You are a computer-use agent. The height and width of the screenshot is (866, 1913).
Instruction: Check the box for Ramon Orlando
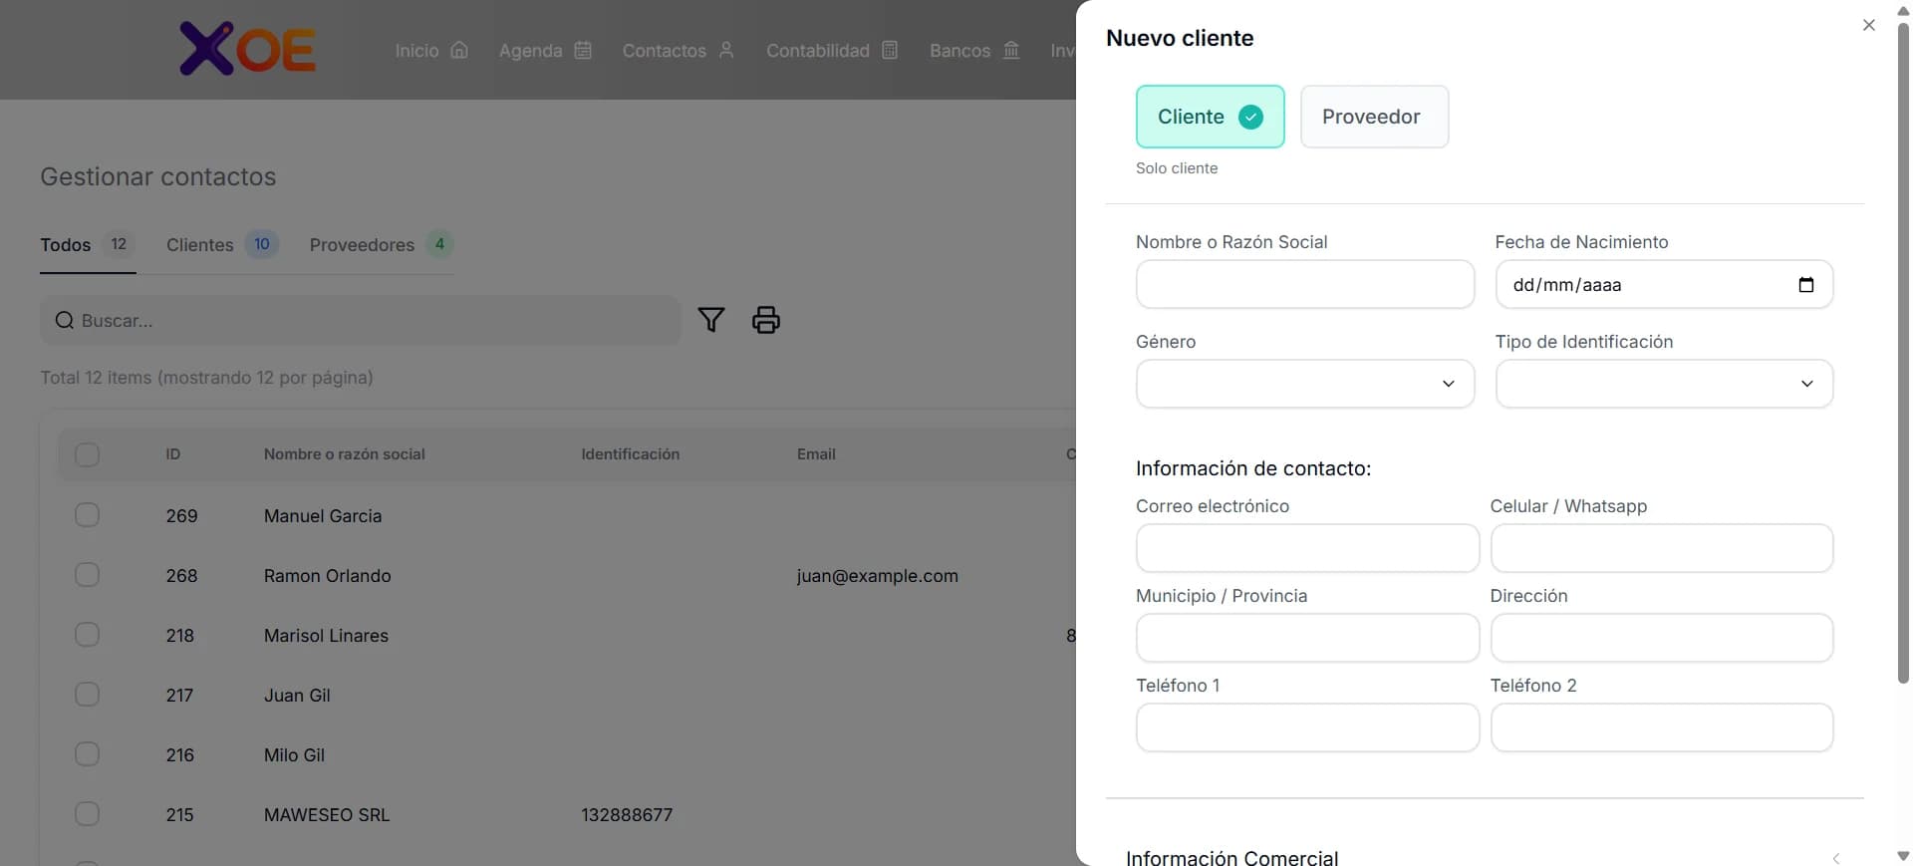[x=88, y=575]
